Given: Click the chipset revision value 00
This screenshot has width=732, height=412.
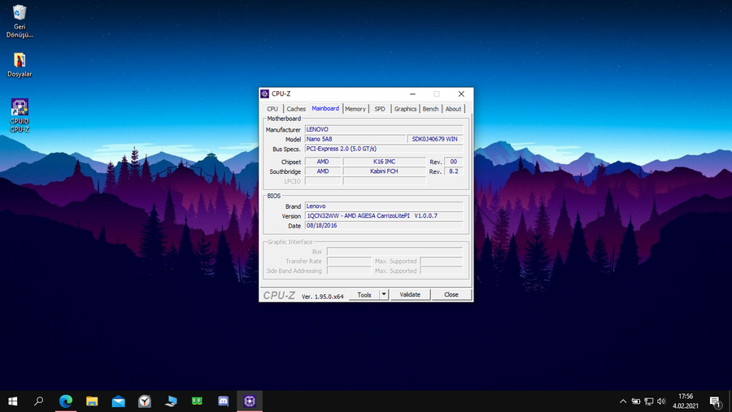Looking at the screenshot, I should pos(453,162).
